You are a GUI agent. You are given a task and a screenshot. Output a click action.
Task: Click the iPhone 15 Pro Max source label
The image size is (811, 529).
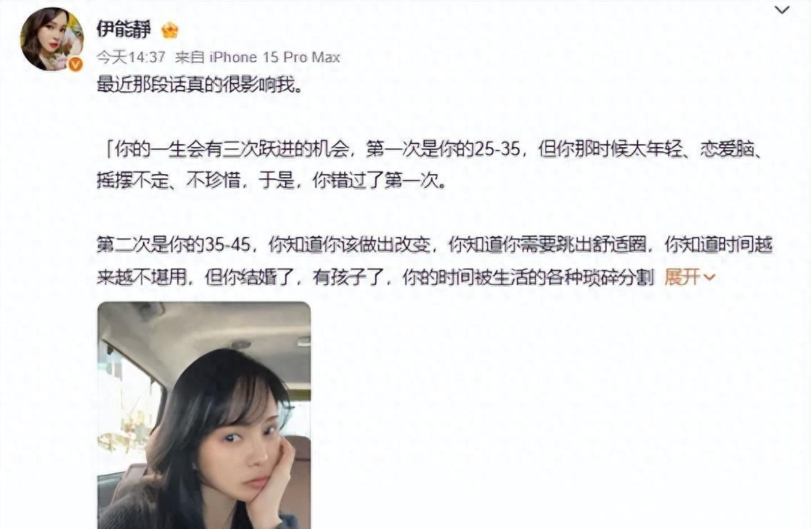[275, 57]
